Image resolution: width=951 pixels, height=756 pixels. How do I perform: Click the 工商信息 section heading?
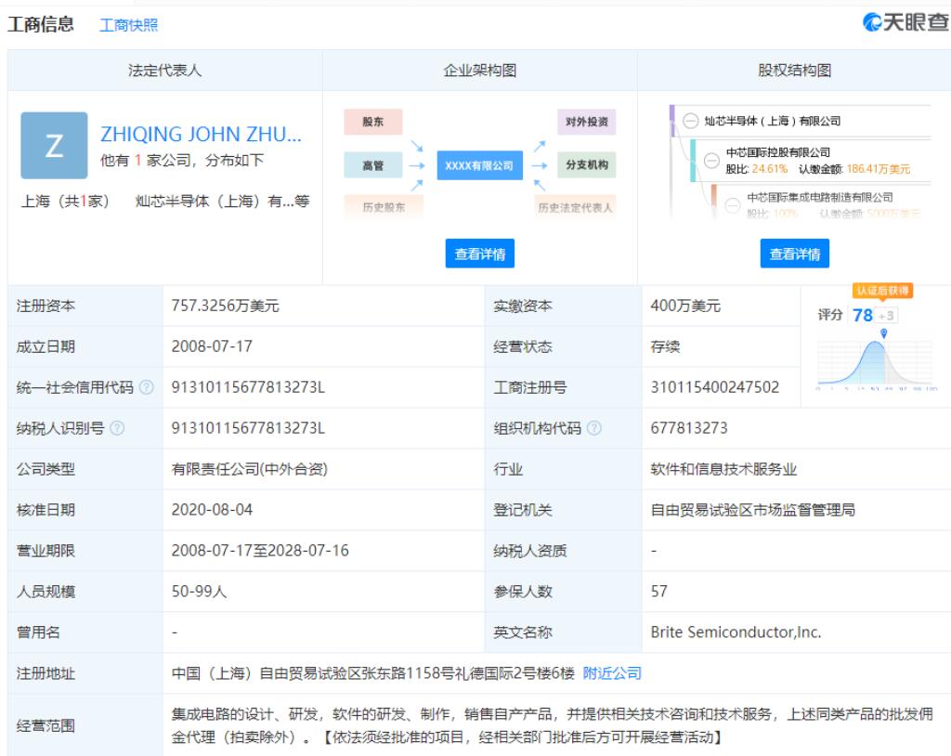[x=41, y=23]
